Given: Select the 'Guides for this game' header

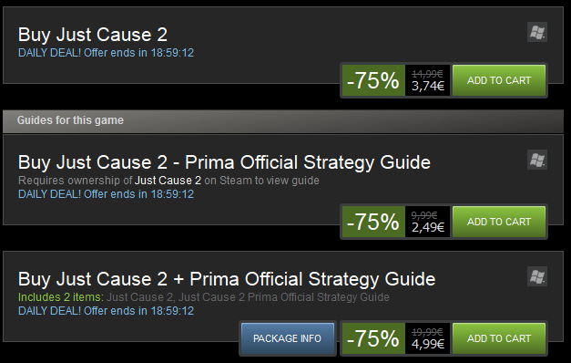Looking at the screenshot, I should coord(283,121).
